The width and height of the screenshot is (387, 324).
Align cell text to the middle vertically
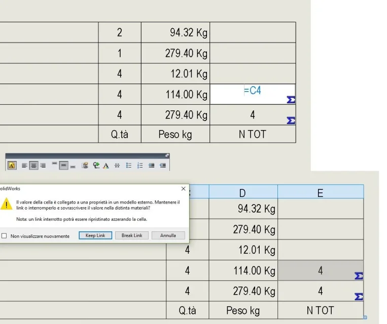[63, 166]
